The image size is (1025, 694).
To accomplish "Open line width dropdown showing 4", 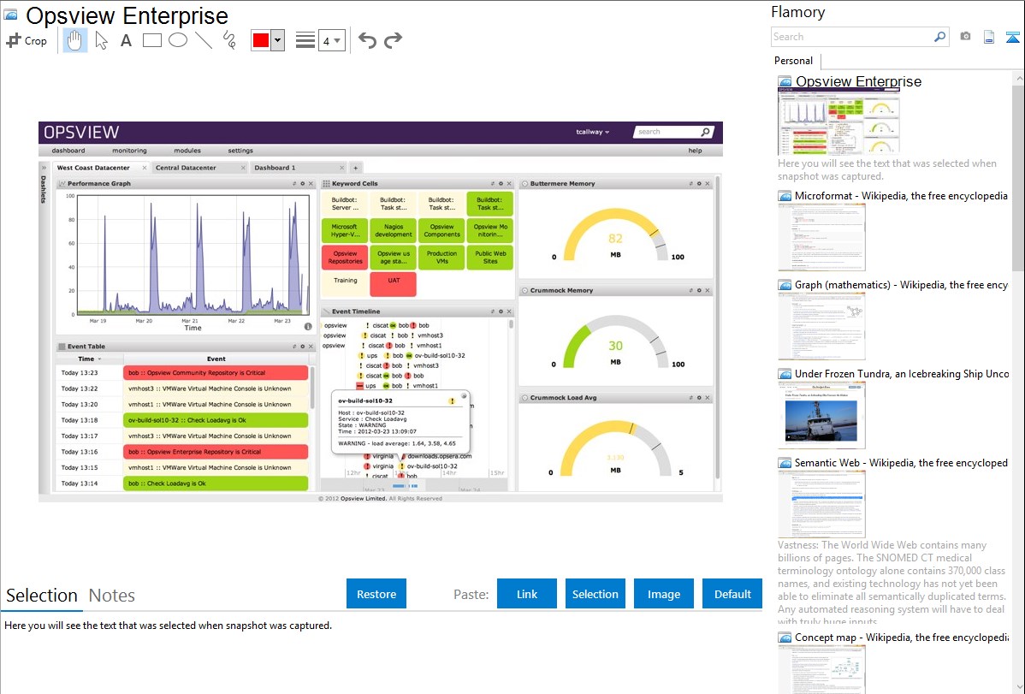I will pos(331,40).
